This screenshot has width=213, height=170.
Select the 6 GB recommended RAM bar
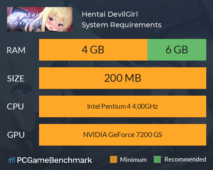(x=177, y=50)
